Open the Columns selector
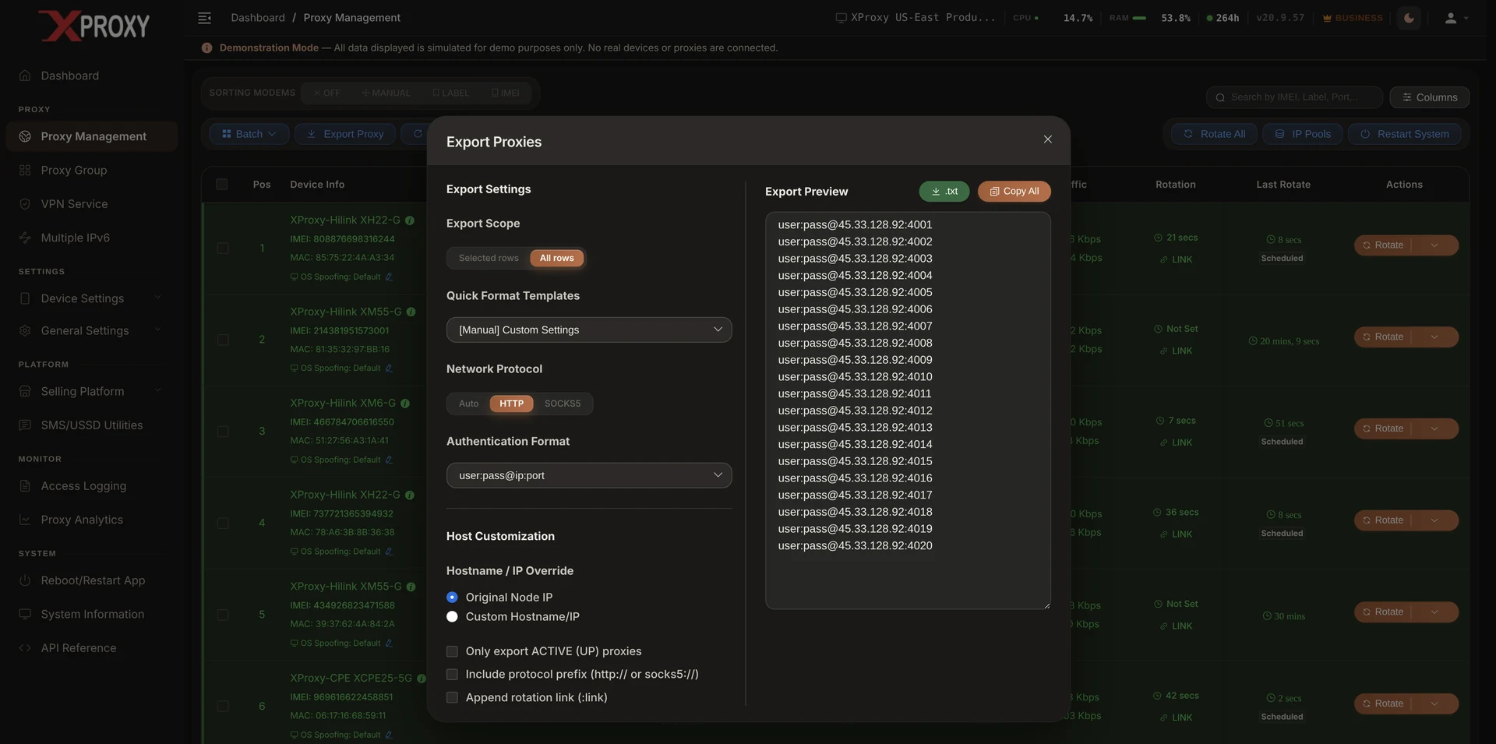 (1430, 97)
